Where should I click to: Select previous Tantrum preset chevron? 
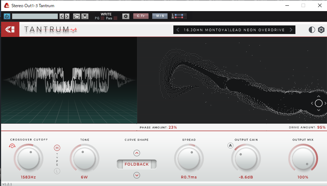click(x=178, y=30)
